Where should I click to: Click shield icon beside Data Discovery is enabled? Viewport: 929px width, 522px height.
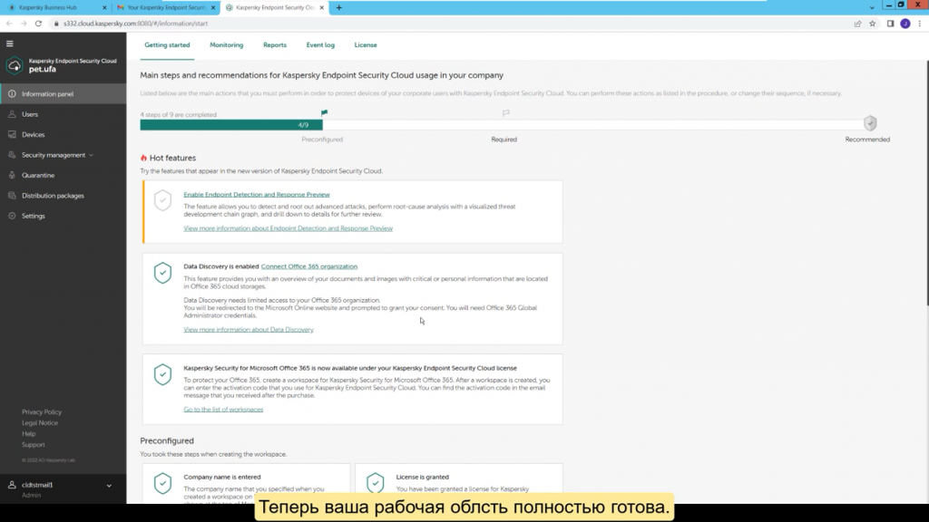pyautogui.click(x=162, y=273)
